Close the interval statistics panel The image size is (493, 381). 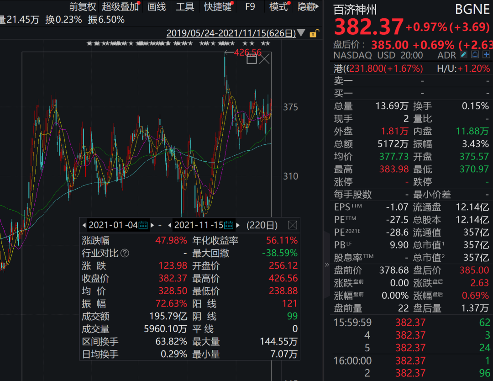[293, 225]
